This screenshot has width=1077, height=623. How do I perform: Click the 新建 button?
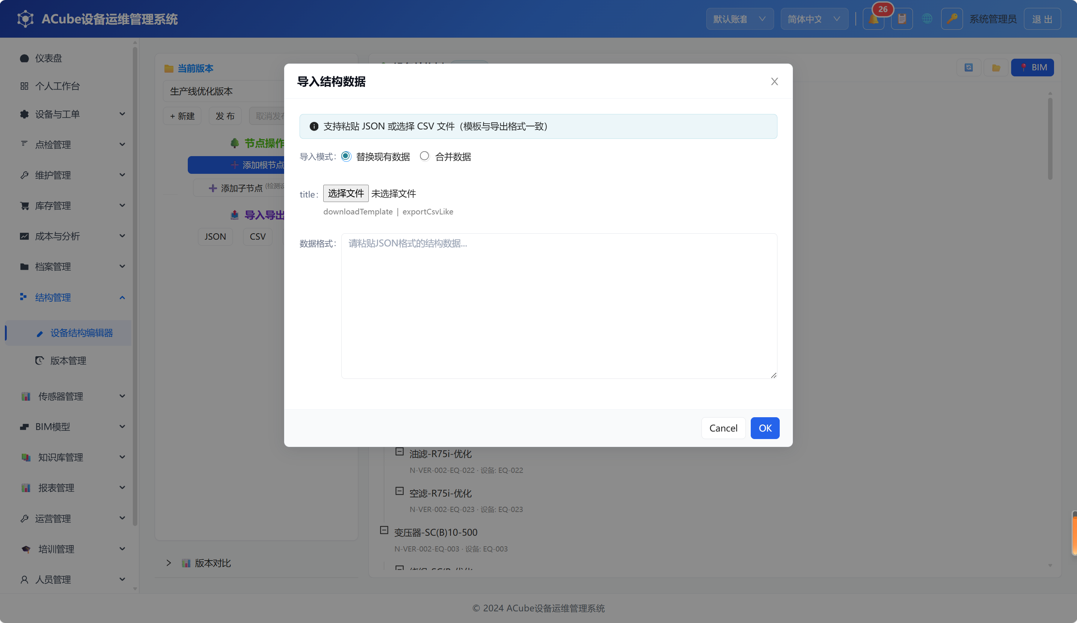click(x=182, y=116)
